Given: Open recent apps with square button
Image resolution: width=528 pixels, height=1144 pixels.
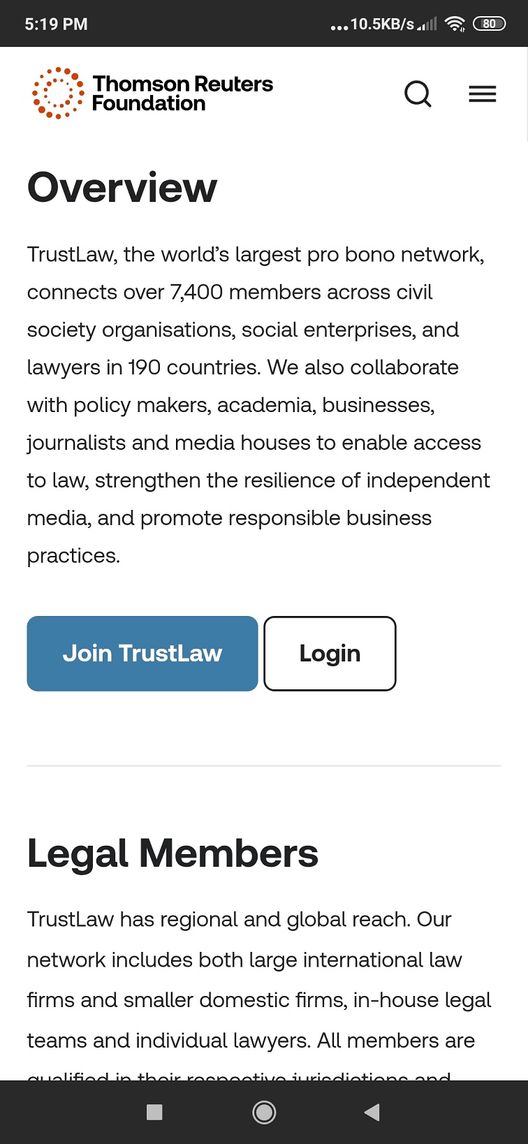Looking at the screenshot, I should (x=154, y=1112).
